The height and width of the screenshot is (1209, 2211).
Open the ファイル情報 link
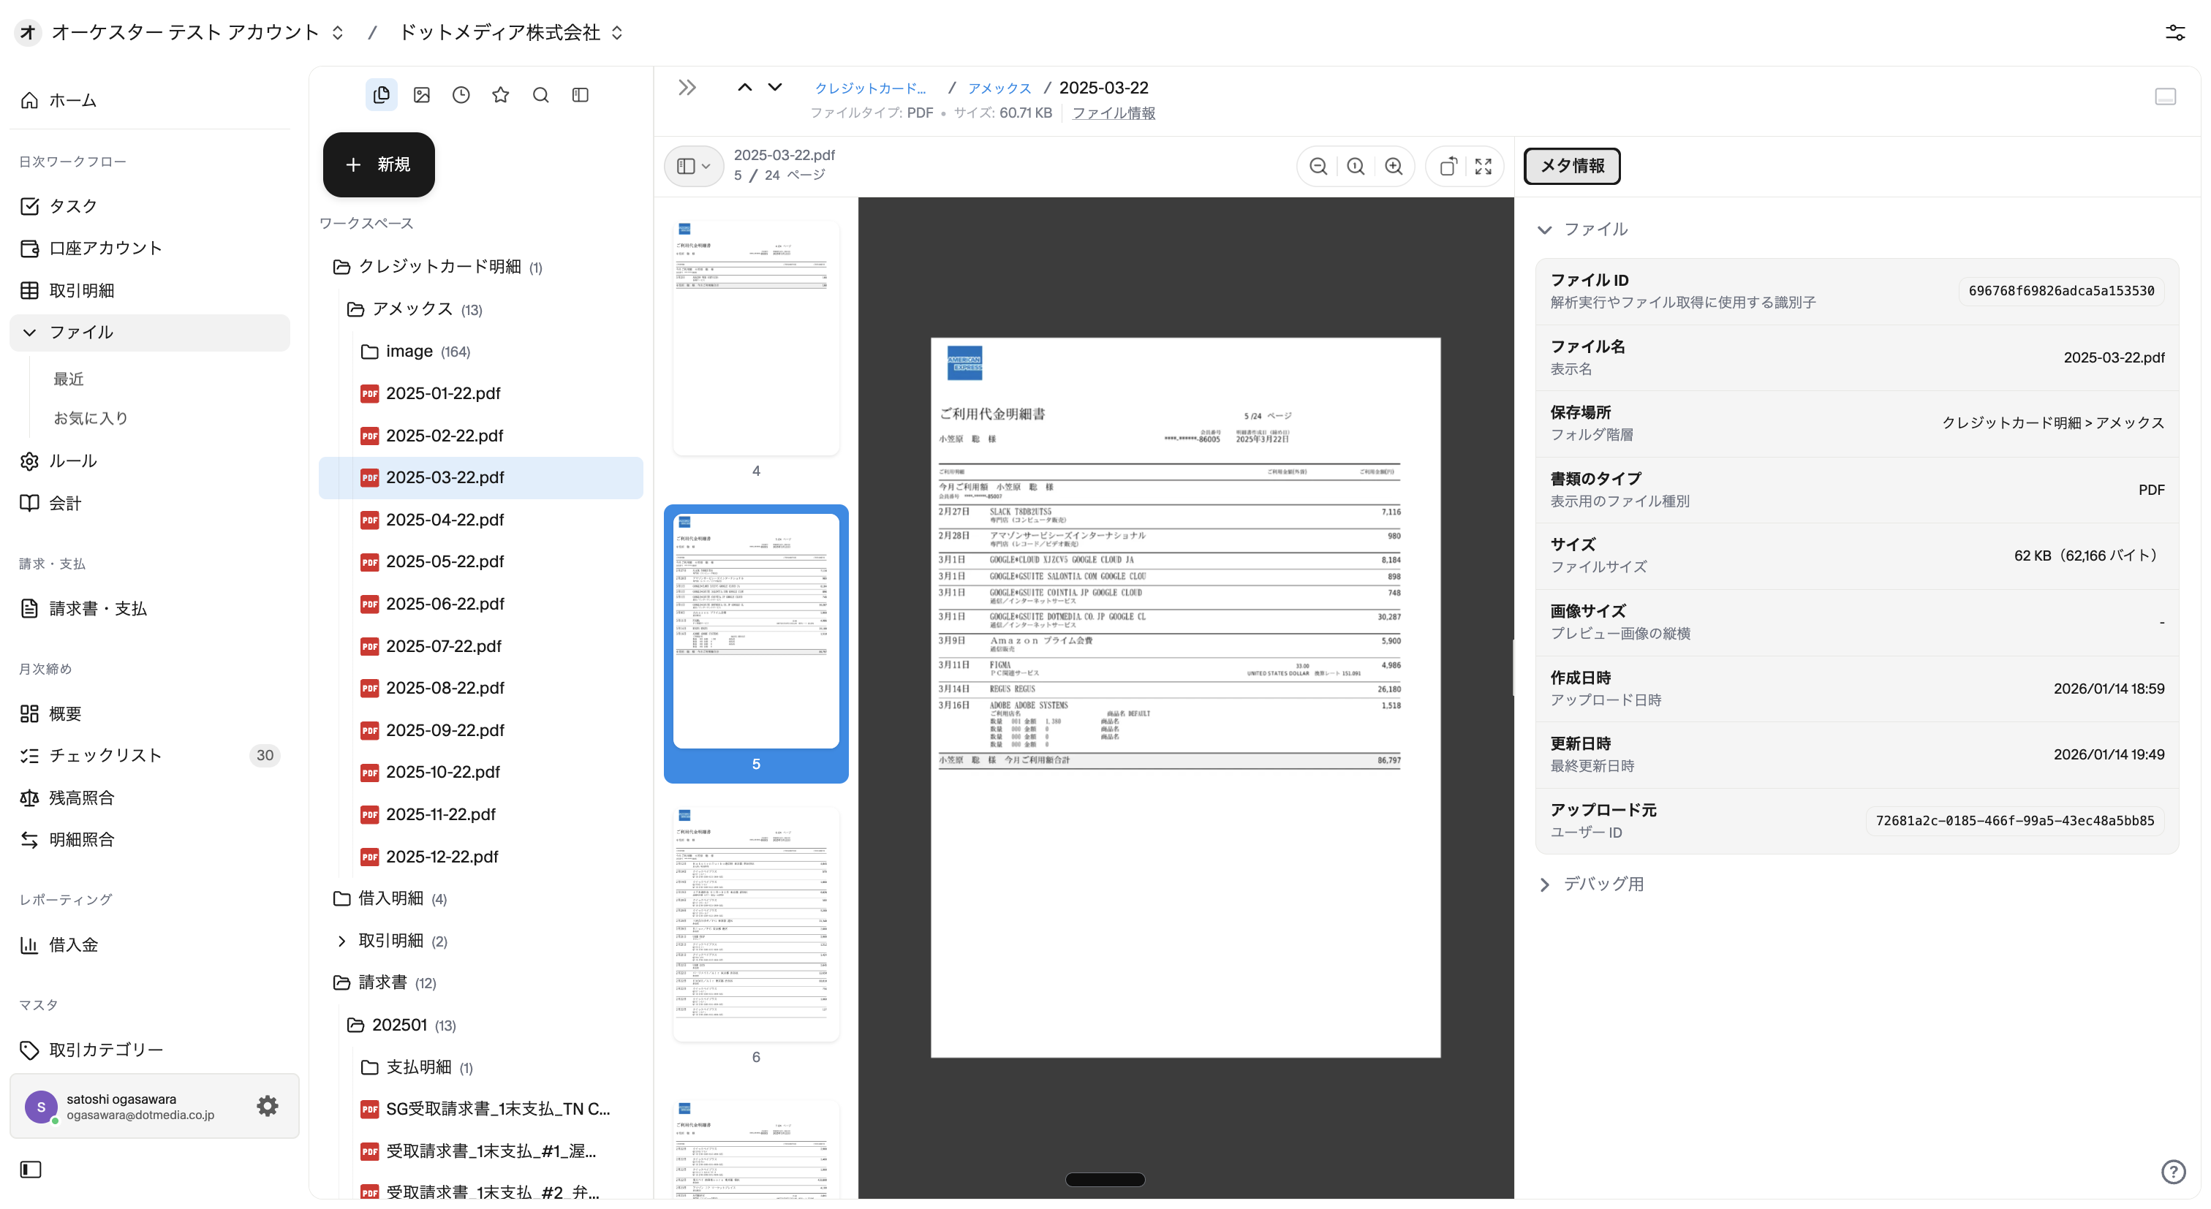click(x=1114, y=113)
